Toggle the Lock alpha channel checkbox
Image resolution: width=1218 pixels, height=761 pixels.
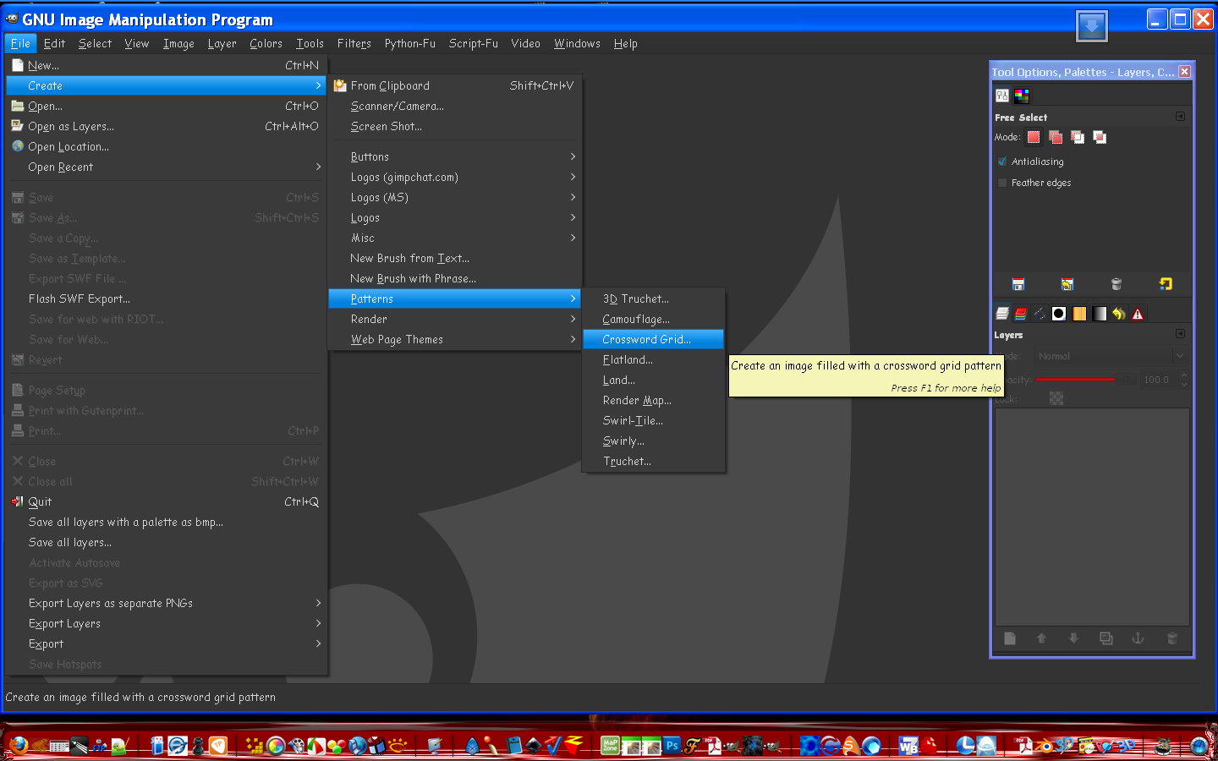click(1056, 398)
